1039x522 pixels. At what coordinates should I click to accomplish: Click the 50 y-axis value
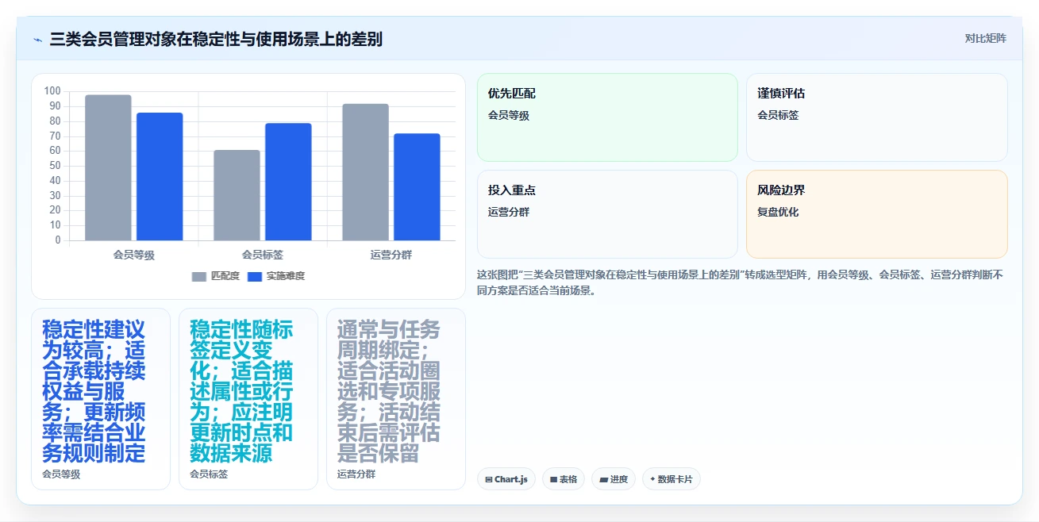[x=55, y=166]
